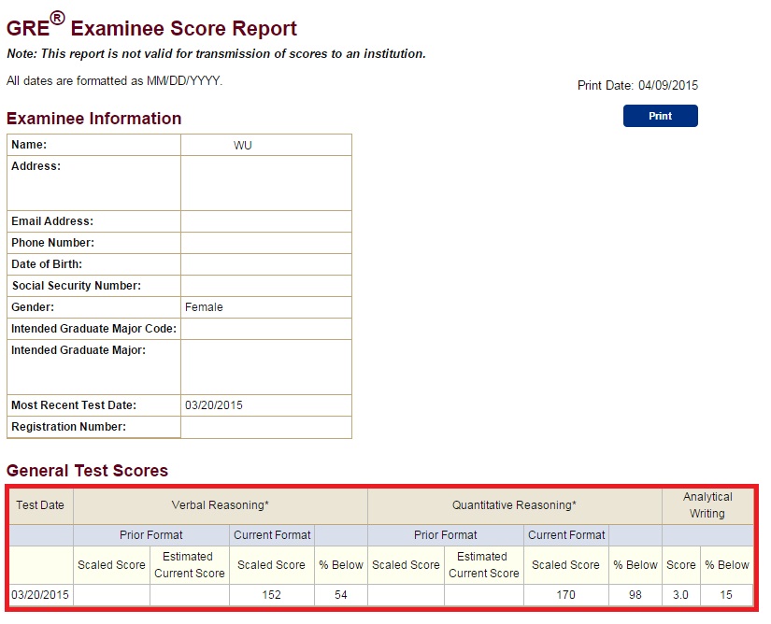
Task: Click the note about report not valid for transmission
Action: click(x=217, y=53)
